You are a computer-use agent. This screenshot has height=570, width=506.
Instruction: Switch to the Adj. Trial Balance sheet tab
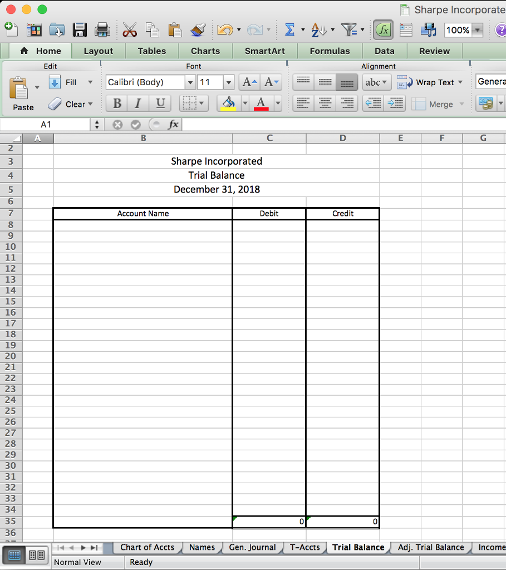click(x=431, y=547)
